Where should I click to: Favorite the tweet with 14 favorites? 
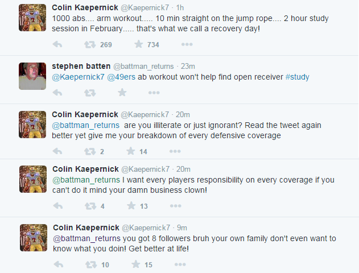(x=130, y=151)
